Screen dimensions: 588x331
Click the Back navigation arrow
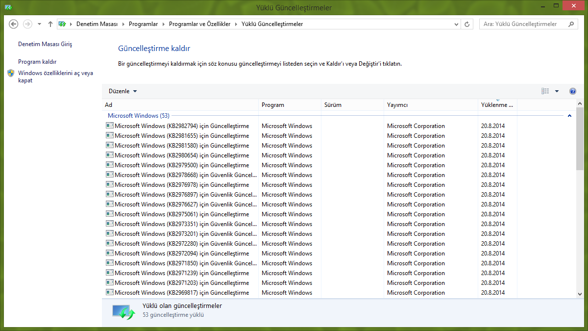tap(14, 24)
